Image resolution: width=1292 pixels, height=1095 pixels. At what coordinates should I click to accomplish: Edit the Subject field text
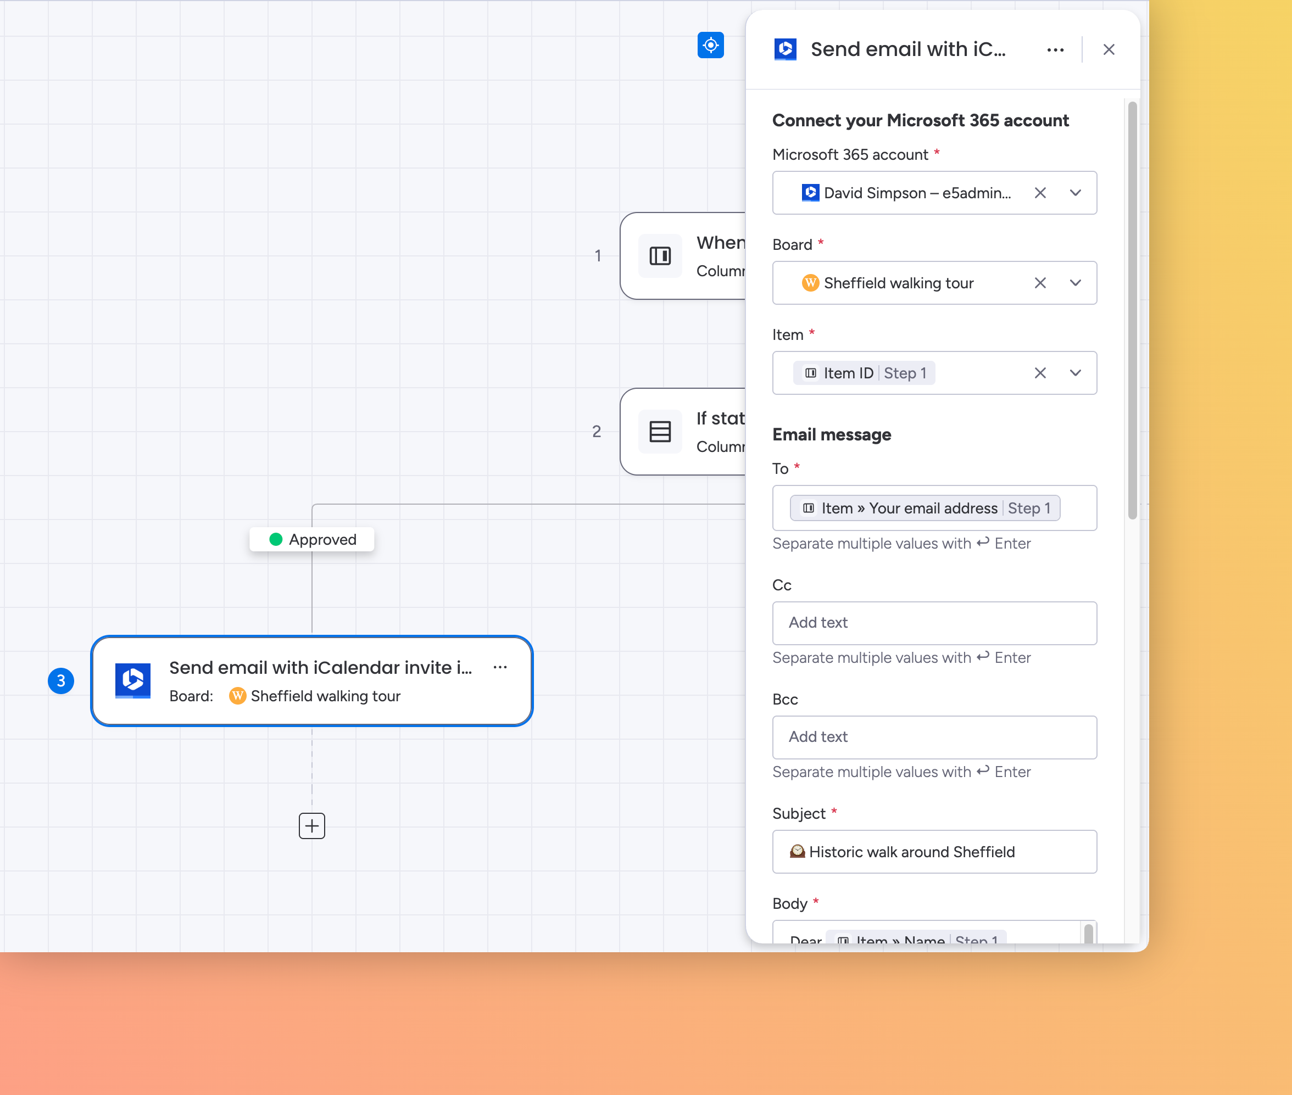coord(934,852)
